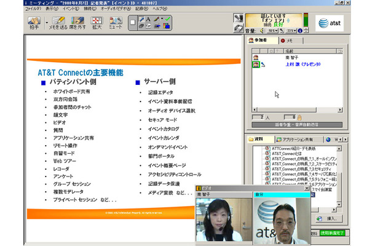Open the annotation color palette

point(167,26)
